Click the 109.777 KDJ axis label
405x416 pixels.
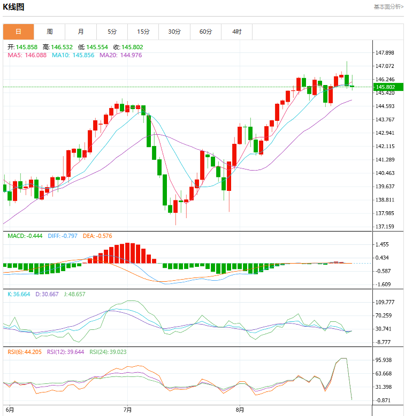pyautogui.click(x=385, y=302)
